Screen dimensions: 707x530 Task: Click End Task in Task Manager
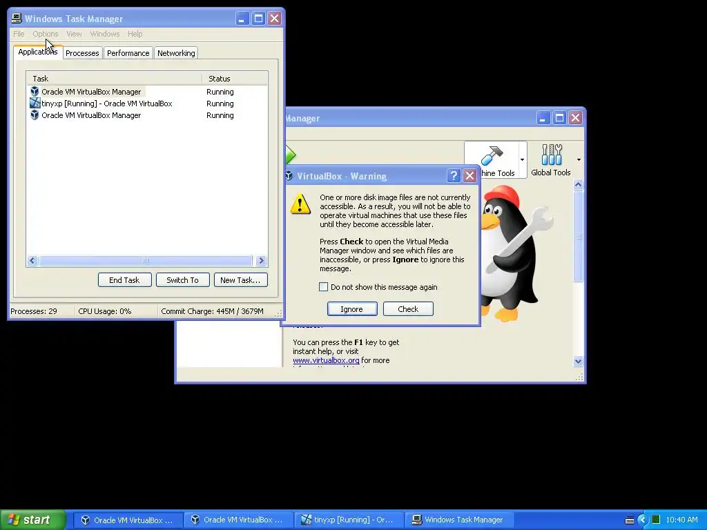[124, 280]
